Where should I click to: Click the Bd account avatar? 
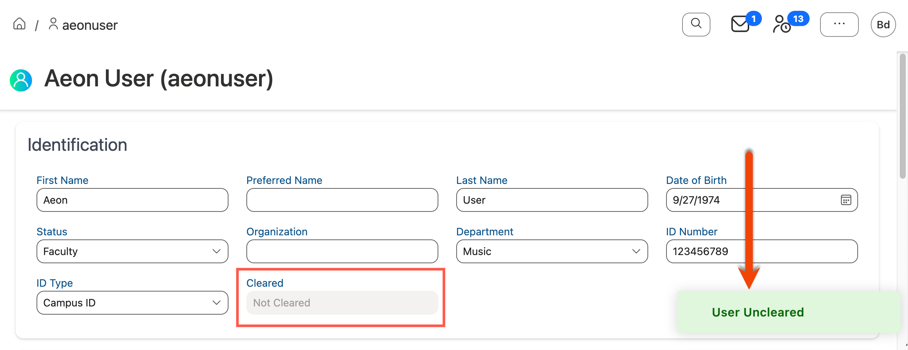pos(883,24)
